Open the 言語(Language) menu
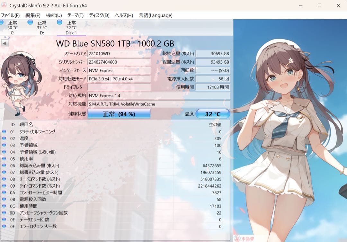Screen dimensions: 347x242 [156, 15]
